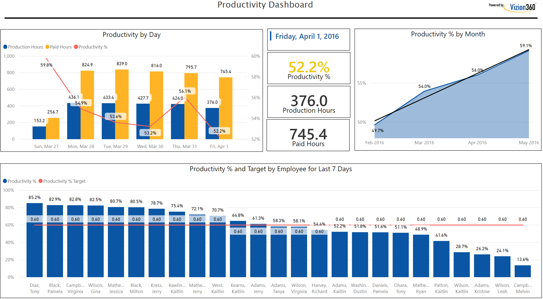This screenshot has width=543, height=299.
Task: Click the red Productivity % legend dot
Action: [76, 47]
